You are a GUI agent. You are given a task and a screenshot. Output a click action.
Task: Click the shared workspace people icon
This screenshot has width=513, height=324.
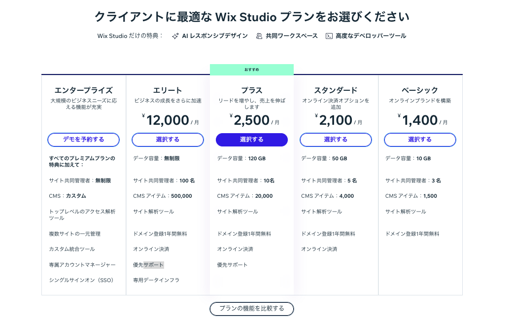(259, 36)
